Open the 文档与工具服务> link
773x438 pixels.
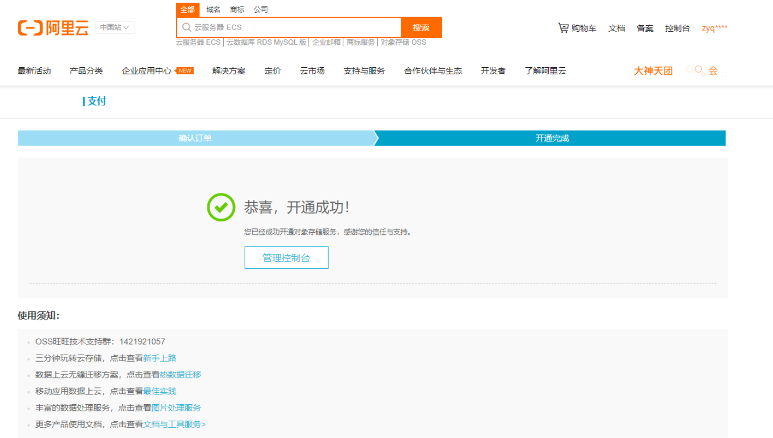tap(174, 425)
